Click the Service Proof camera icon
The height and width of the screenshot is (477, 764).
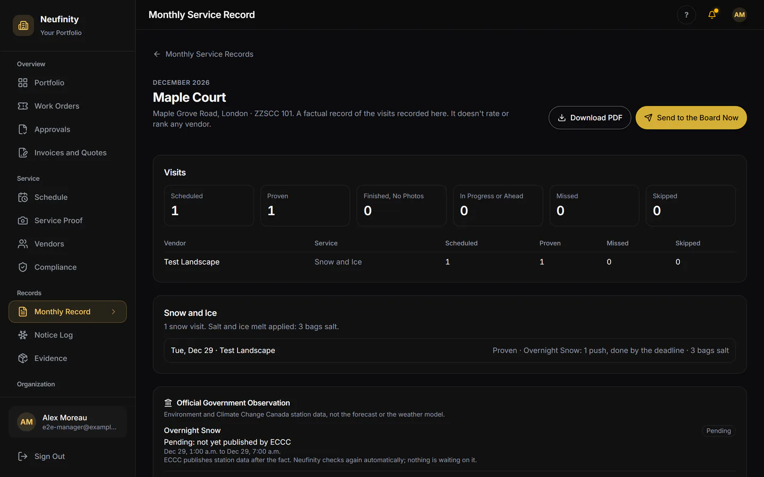pos(23,220)
